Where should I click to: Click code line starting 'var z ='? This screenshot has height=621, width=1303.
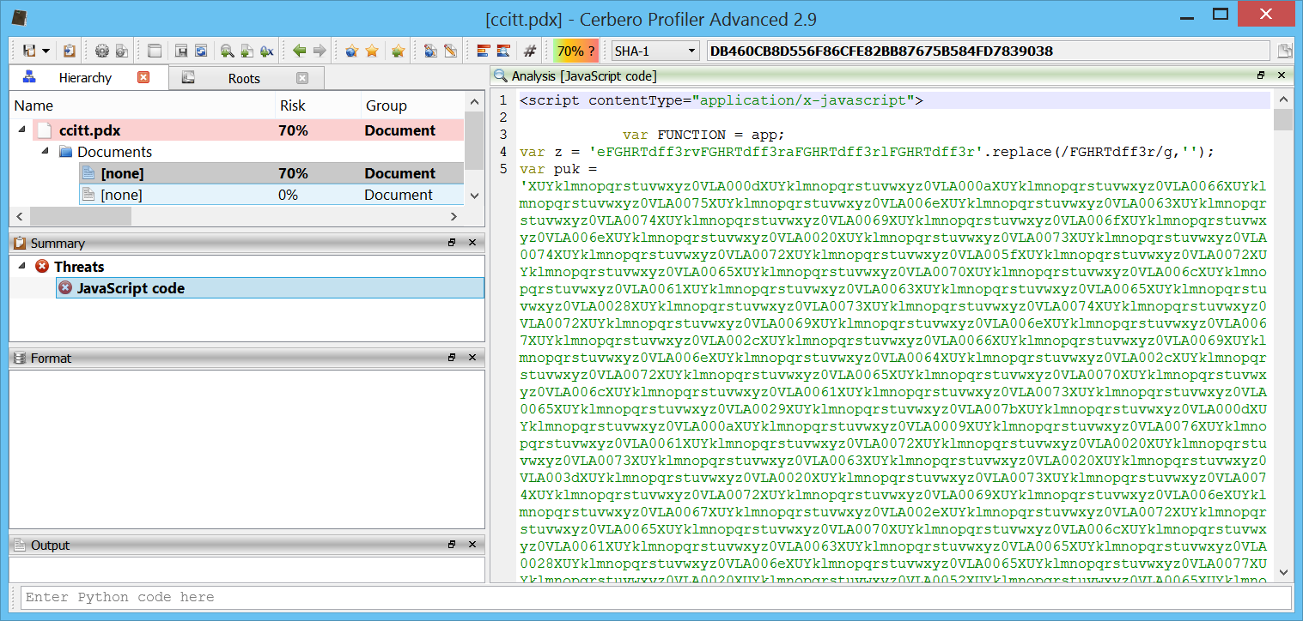pyautogui.click(x=867, y=152)
